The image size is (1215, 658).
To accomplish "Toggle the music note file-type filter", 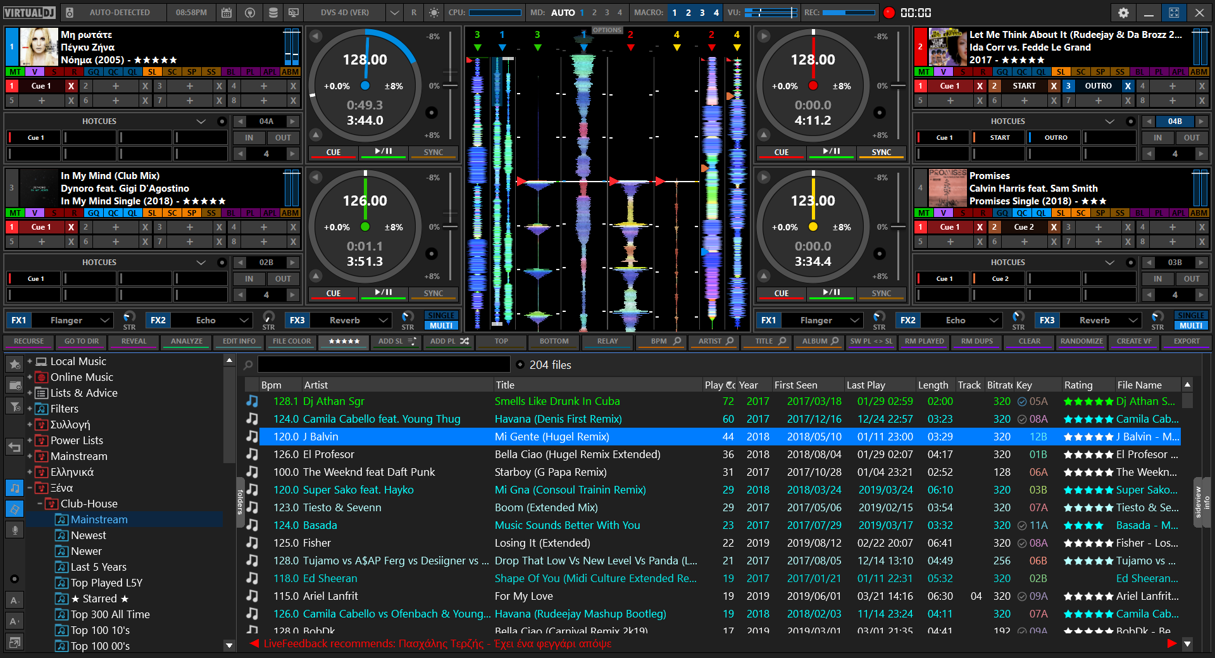I will [x=15, y=488].
